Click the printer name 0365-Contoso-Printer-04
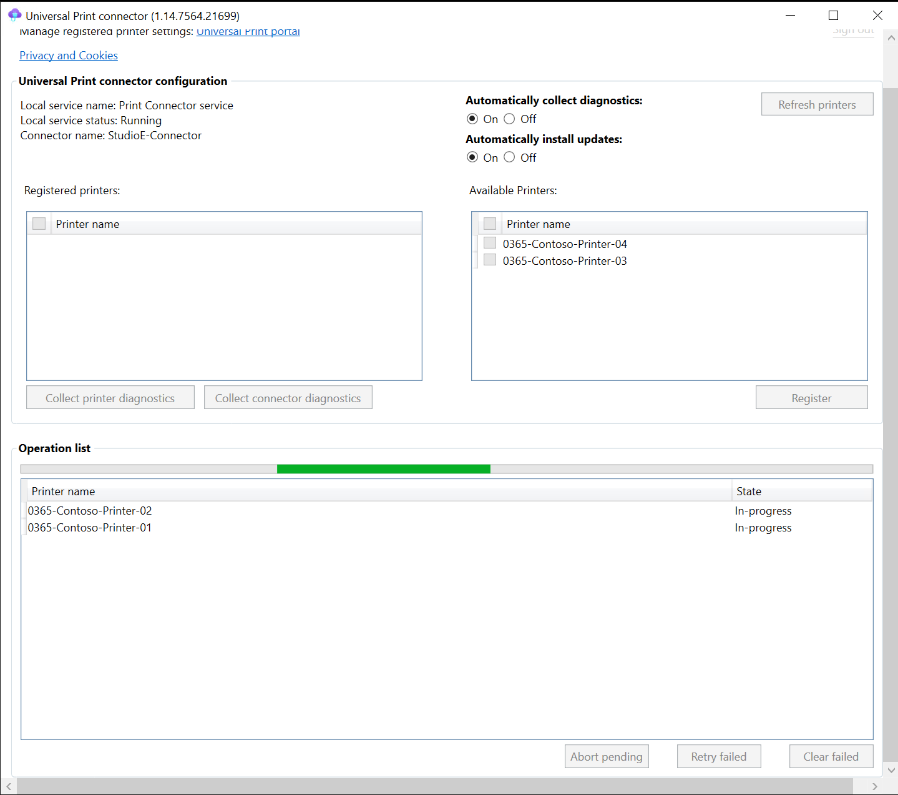 coord(565,244)
